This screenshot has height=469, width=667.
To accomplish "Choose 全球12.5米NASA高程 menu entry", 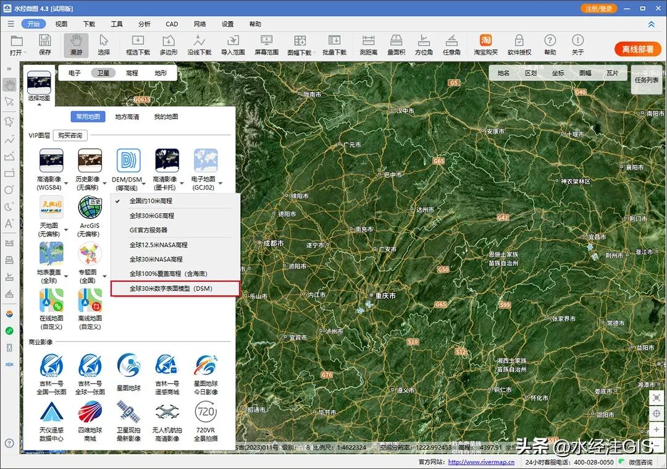I will pyautogui.click(x=175, y=245).
